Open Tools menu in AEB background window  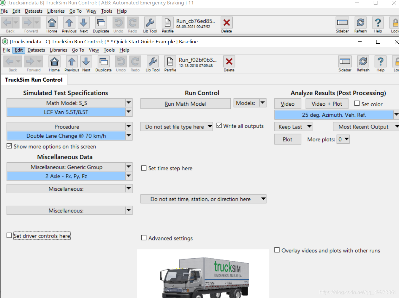tap(106, 11)
